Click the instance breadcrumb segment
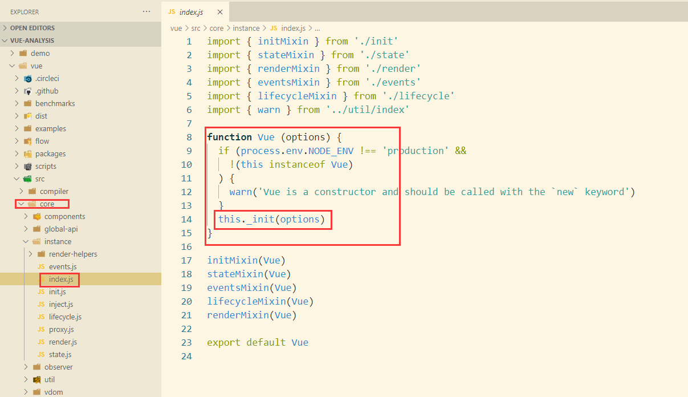This screenshot has height=397, width=688. (x=246, y=28)
